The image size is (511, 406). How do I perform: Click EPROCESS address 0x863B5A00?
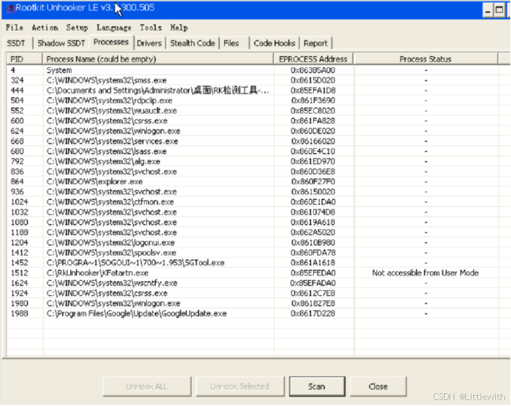pyautogui.click(x=313, y=70)
